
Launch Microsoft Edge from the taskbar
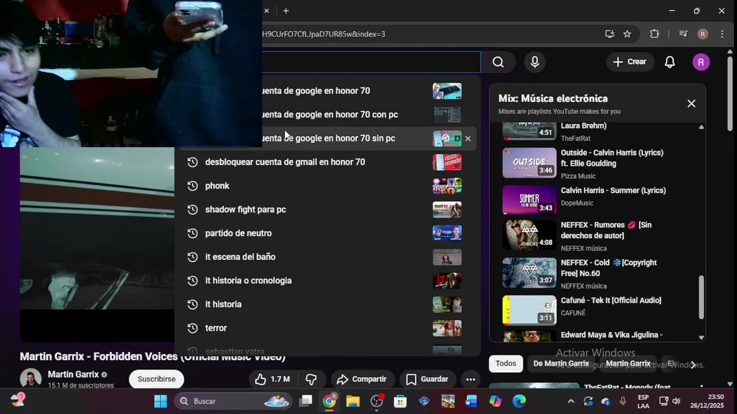tap(519, 401)
